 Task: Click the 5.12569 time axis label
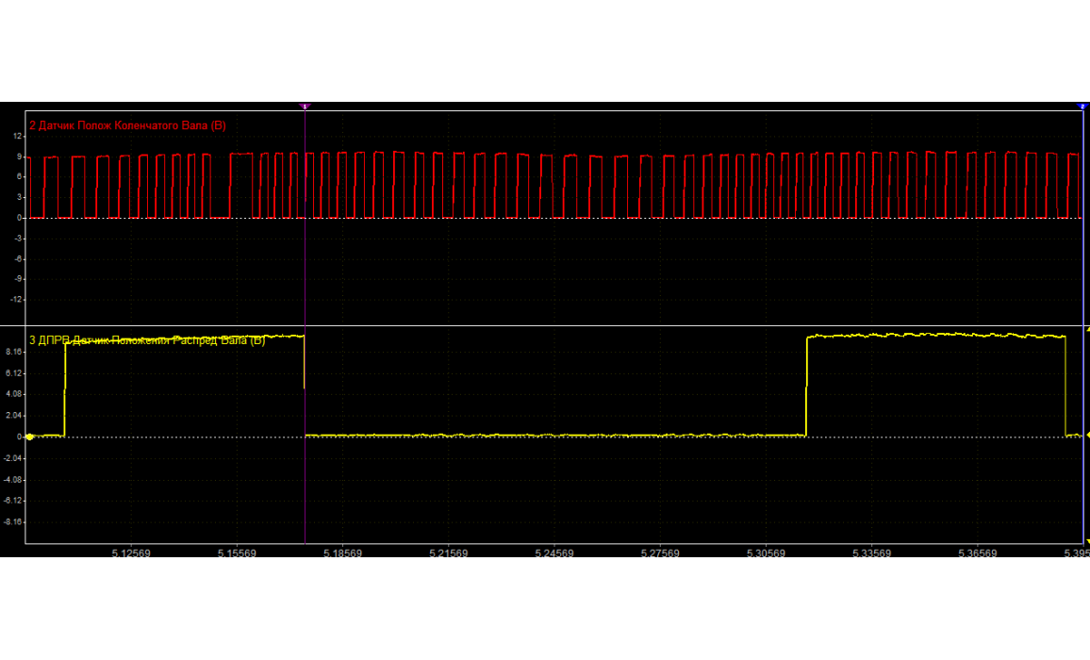(131, 553)
